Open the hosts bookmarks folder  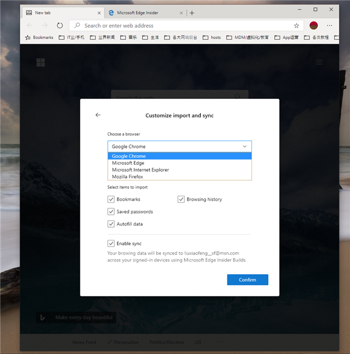pos(212,37)
